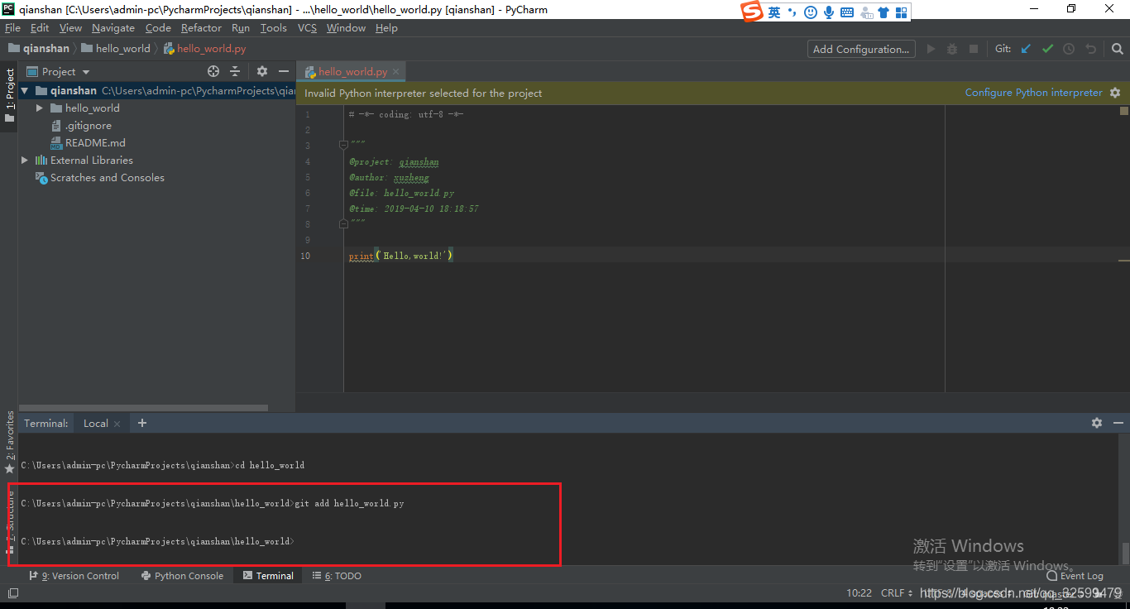Open the Navigate menu

click(x=113, y=28)
